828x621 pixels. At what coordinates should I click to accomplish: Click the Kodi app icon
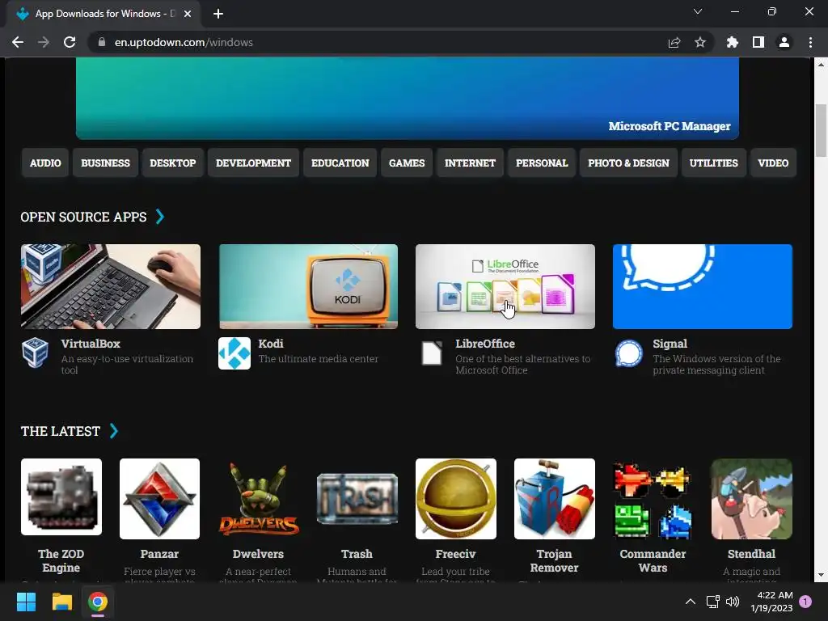234,353
